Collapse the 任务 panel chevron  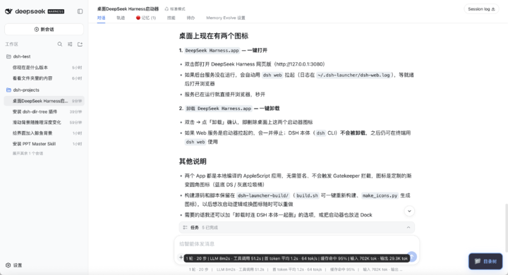coord(409,227)
